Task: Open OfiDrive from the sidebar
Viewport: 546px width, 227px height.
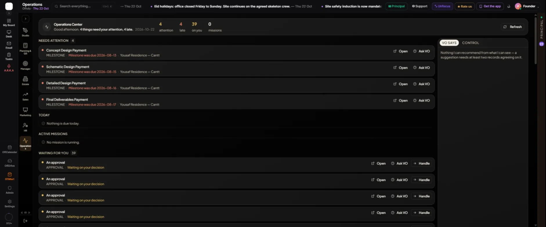Action: [10, 163]
